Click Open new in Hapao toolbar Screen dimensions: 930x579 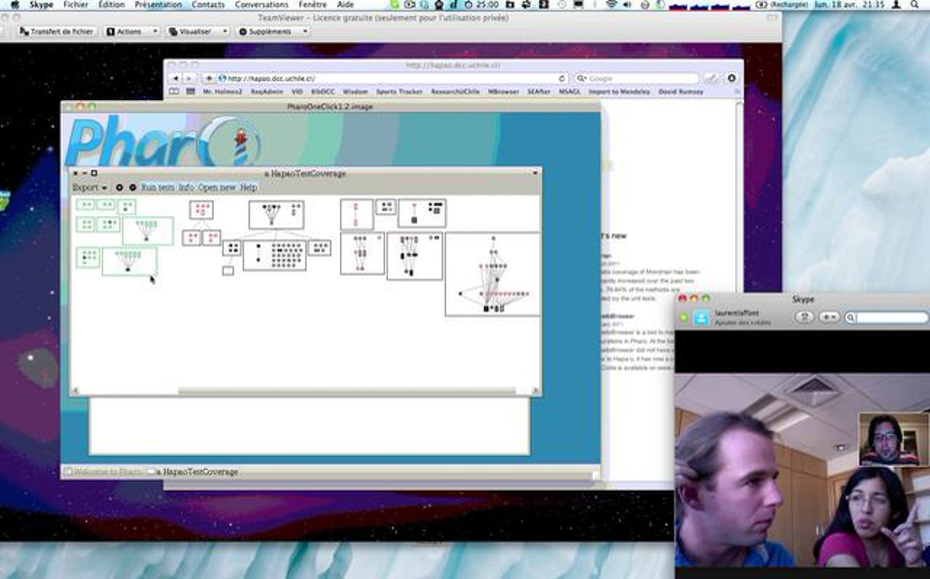217,188
